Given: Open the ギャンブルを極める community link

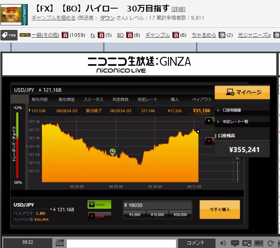Looking at the screenshot, I should (x=54, y=18).
